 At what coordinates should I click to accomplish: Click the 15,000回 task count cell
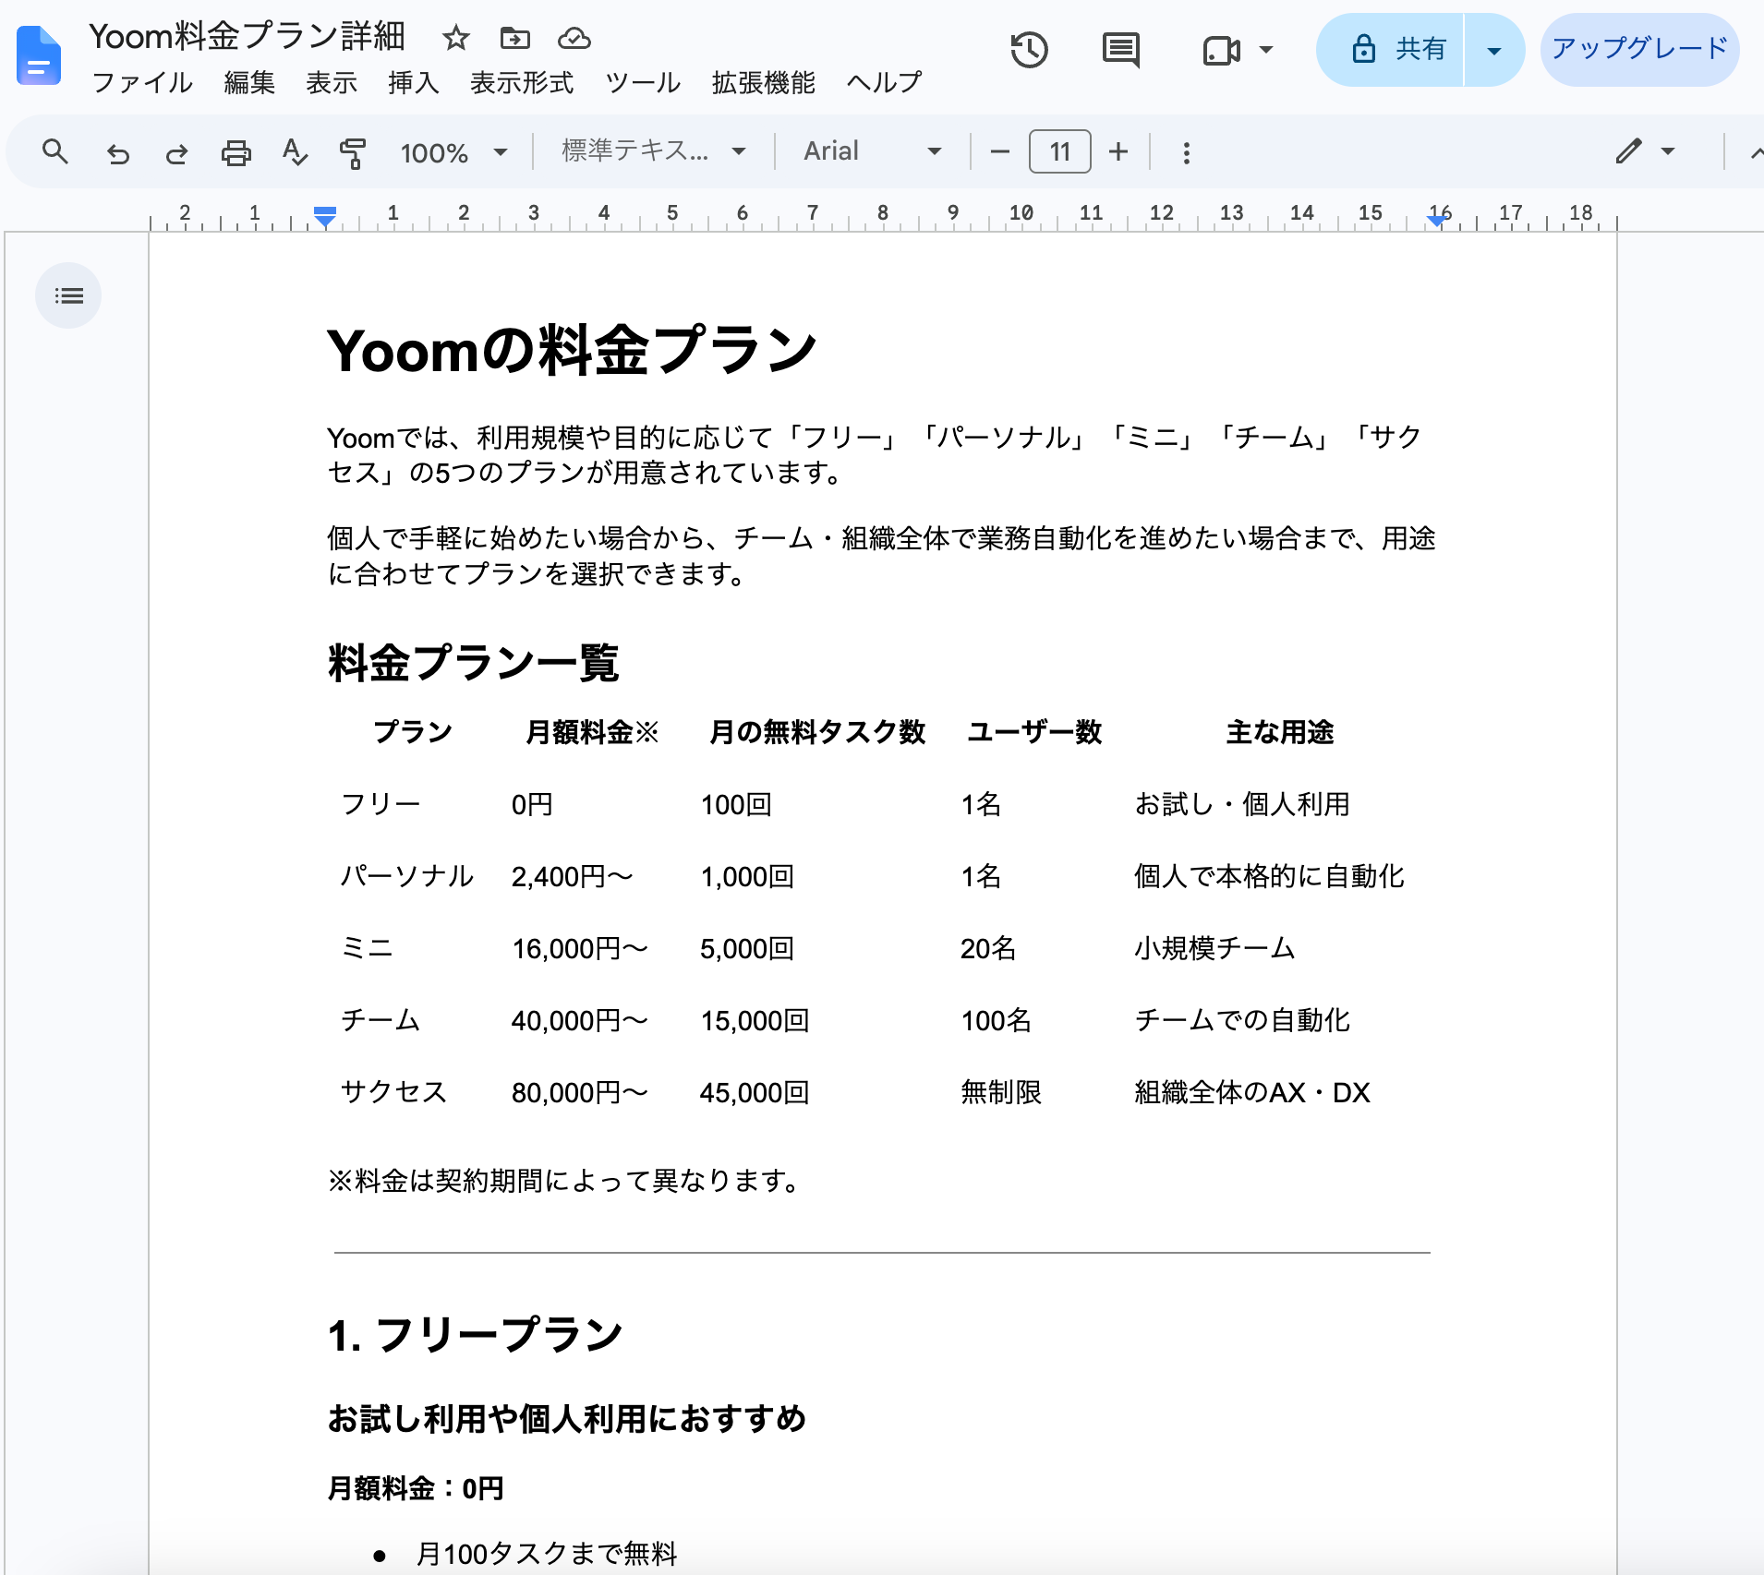click(x=755, y=1020)
